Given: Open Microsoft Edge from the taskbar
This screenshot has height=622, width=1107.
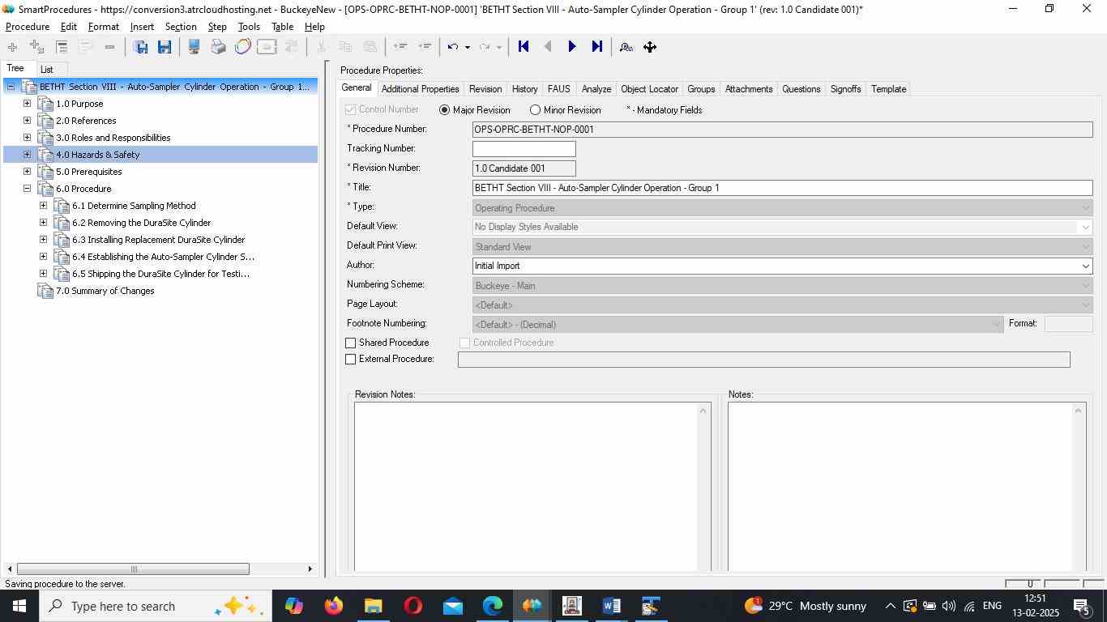Looking at the screenshot, I should pos(493,606).
